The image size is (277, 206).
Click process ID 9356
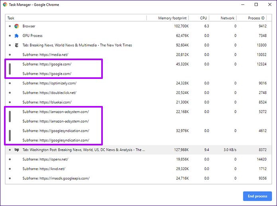click(263, 179)
